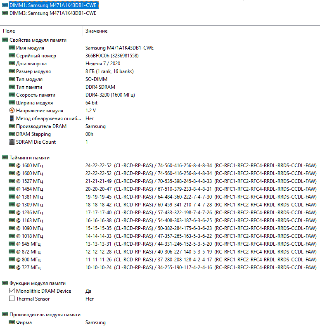Select the '@ 800 МГц' row label

[x=28, y=260]
